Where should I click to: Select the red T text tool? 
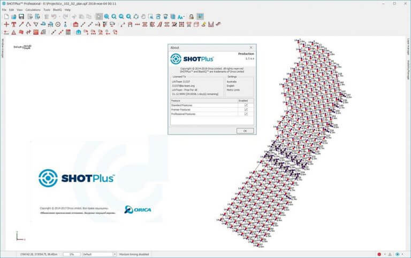click(13, 25)
